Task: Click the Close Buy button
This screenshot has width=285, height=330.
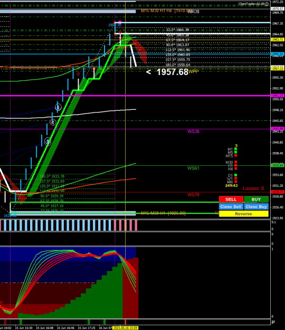Action: click(x=256, y=206)
